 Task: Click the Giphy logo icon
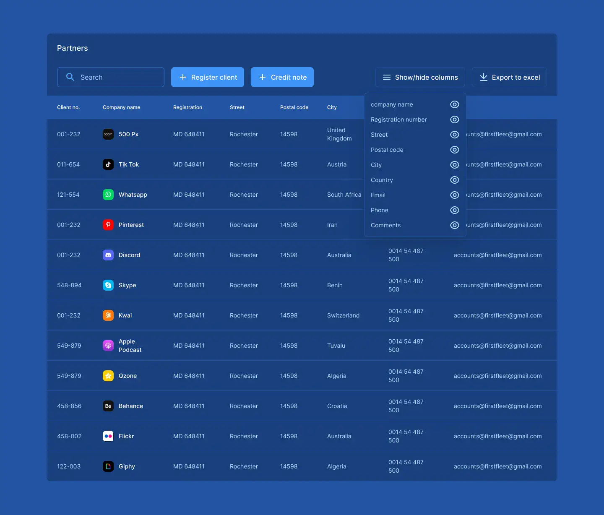coord(108,466)
